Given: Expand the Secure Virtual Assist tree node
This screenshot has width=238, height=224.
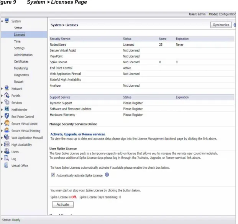Looking at the screenshot, I should [x=2, y=124].
